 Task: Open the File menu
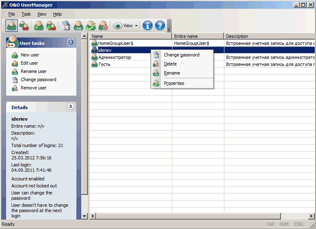12,14
